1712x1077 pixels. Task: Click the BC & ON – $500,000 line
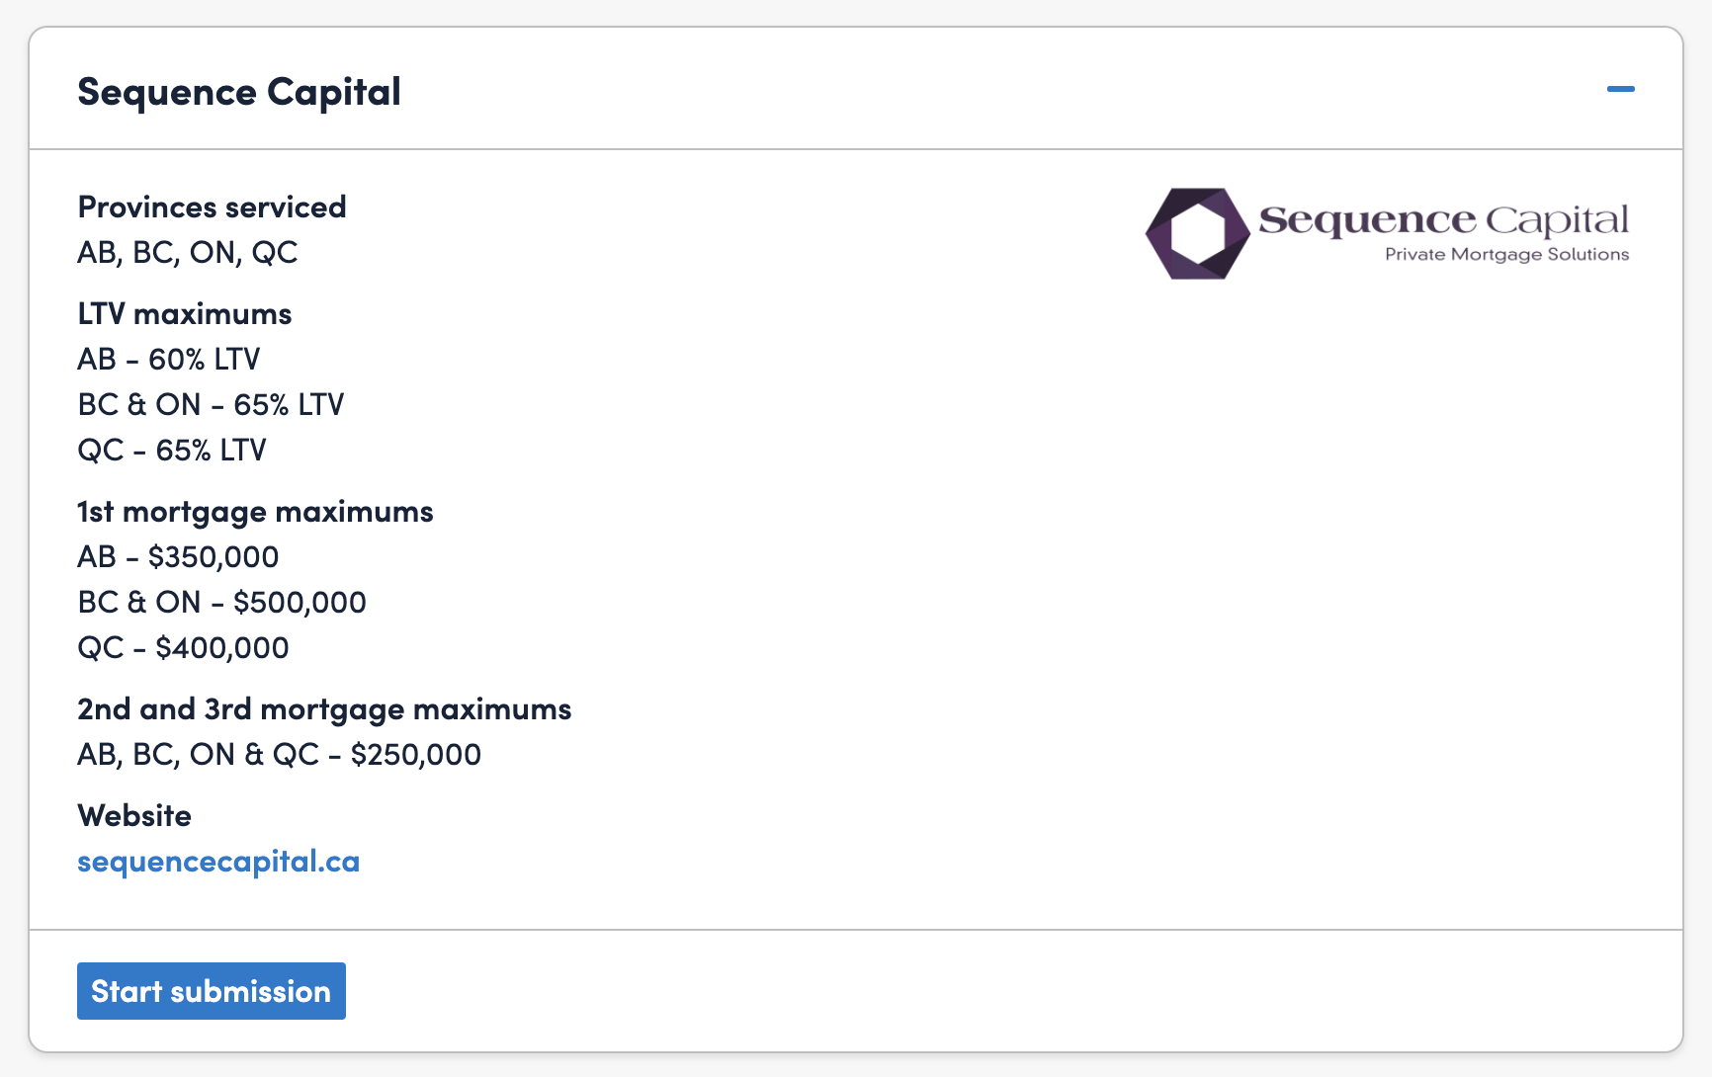(x=222, y=602)
